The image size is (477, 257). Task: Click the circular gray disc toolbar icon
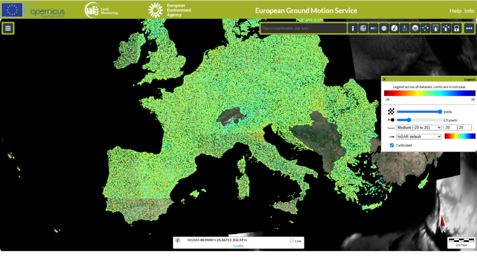click(384, 28)
